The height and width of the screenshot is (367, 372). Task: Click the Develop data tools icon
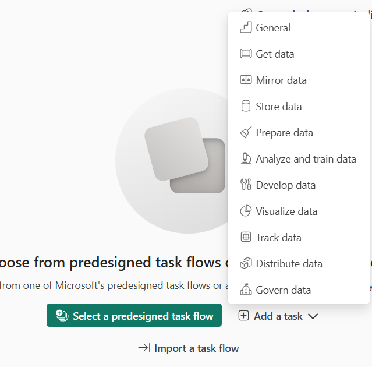pos(246,185)
